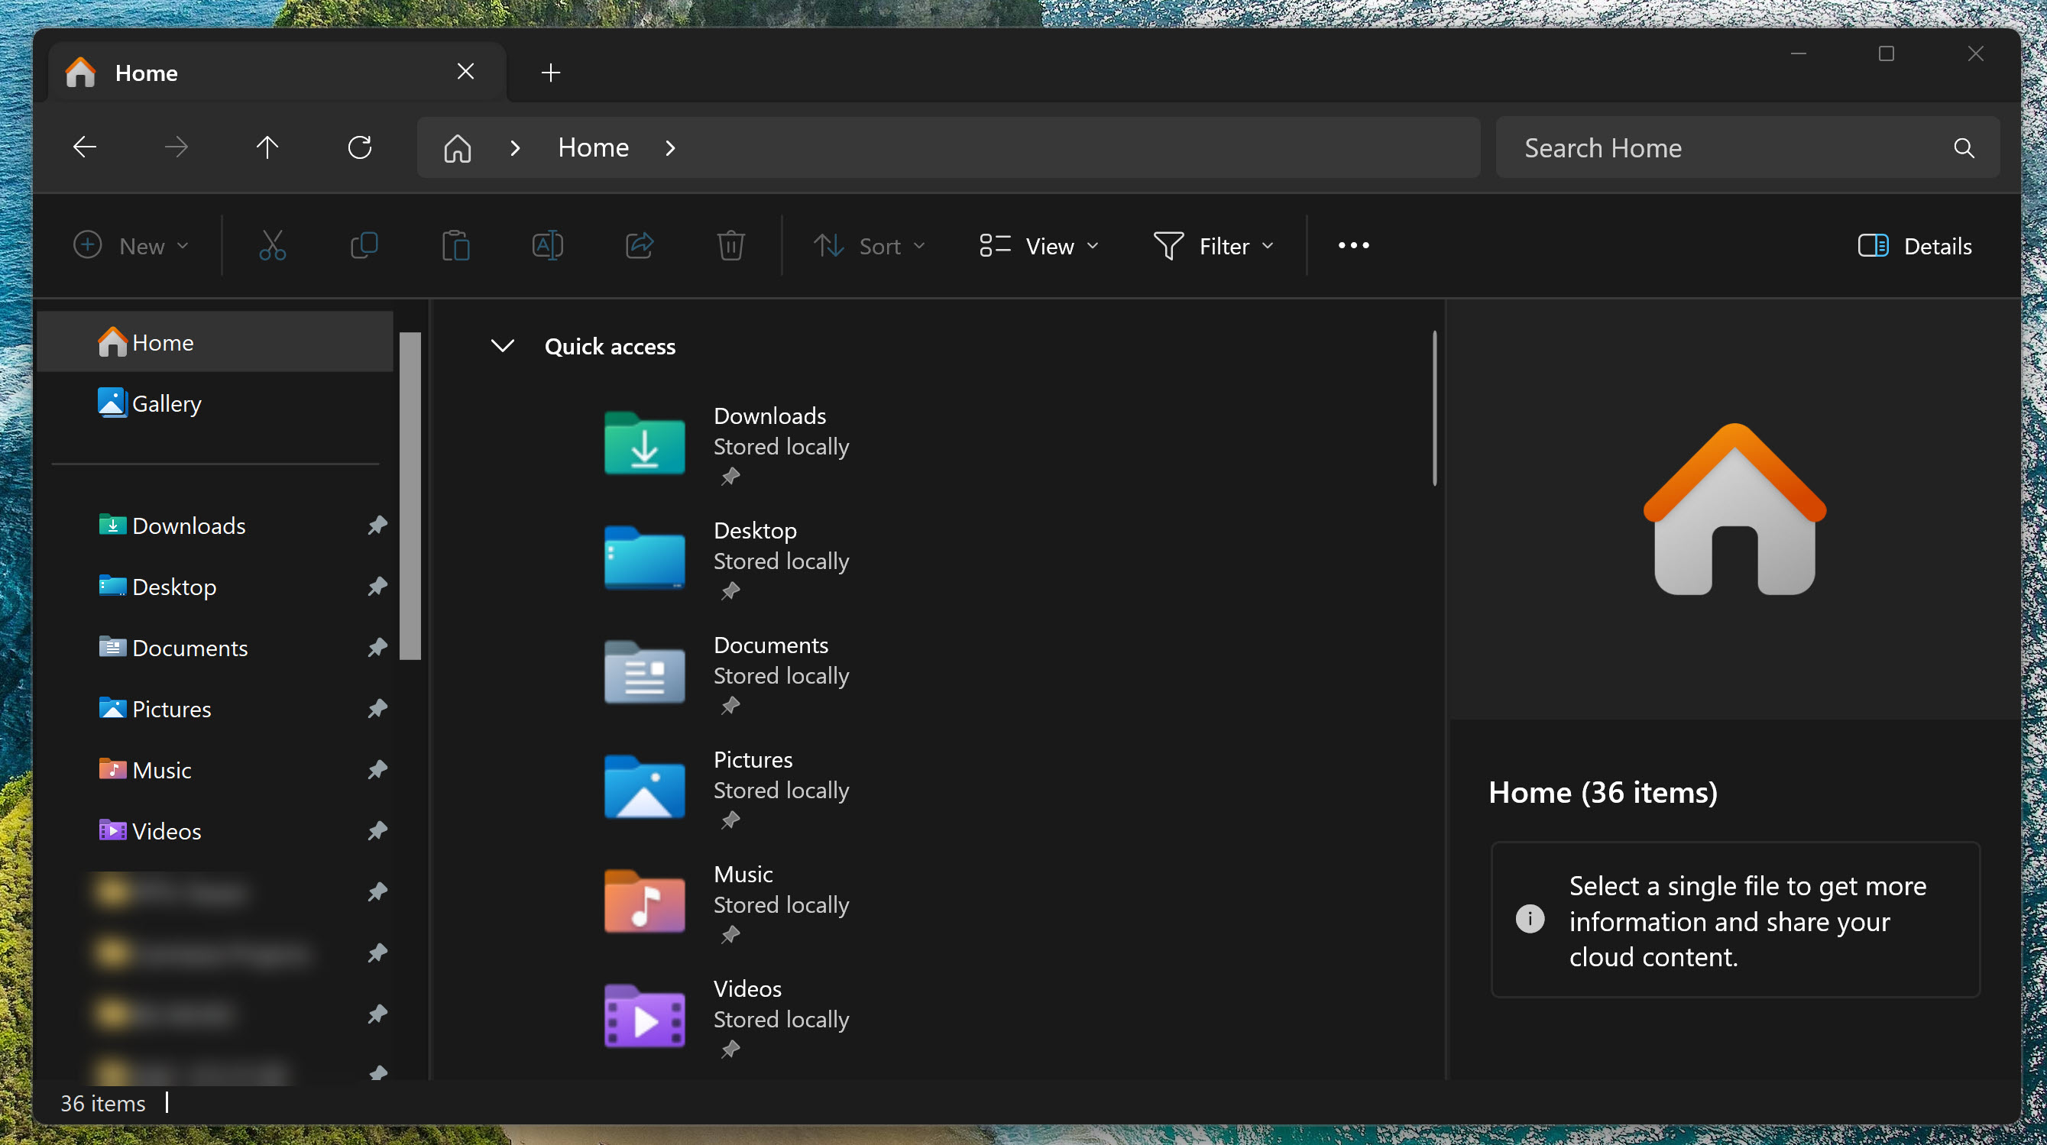
Task: Click the Share icon in toolbar
Action: (639, 245)
